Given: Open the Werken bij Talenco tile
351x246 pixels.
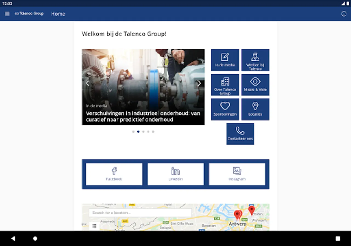Looking at the screenshot, I should (255, 60).
